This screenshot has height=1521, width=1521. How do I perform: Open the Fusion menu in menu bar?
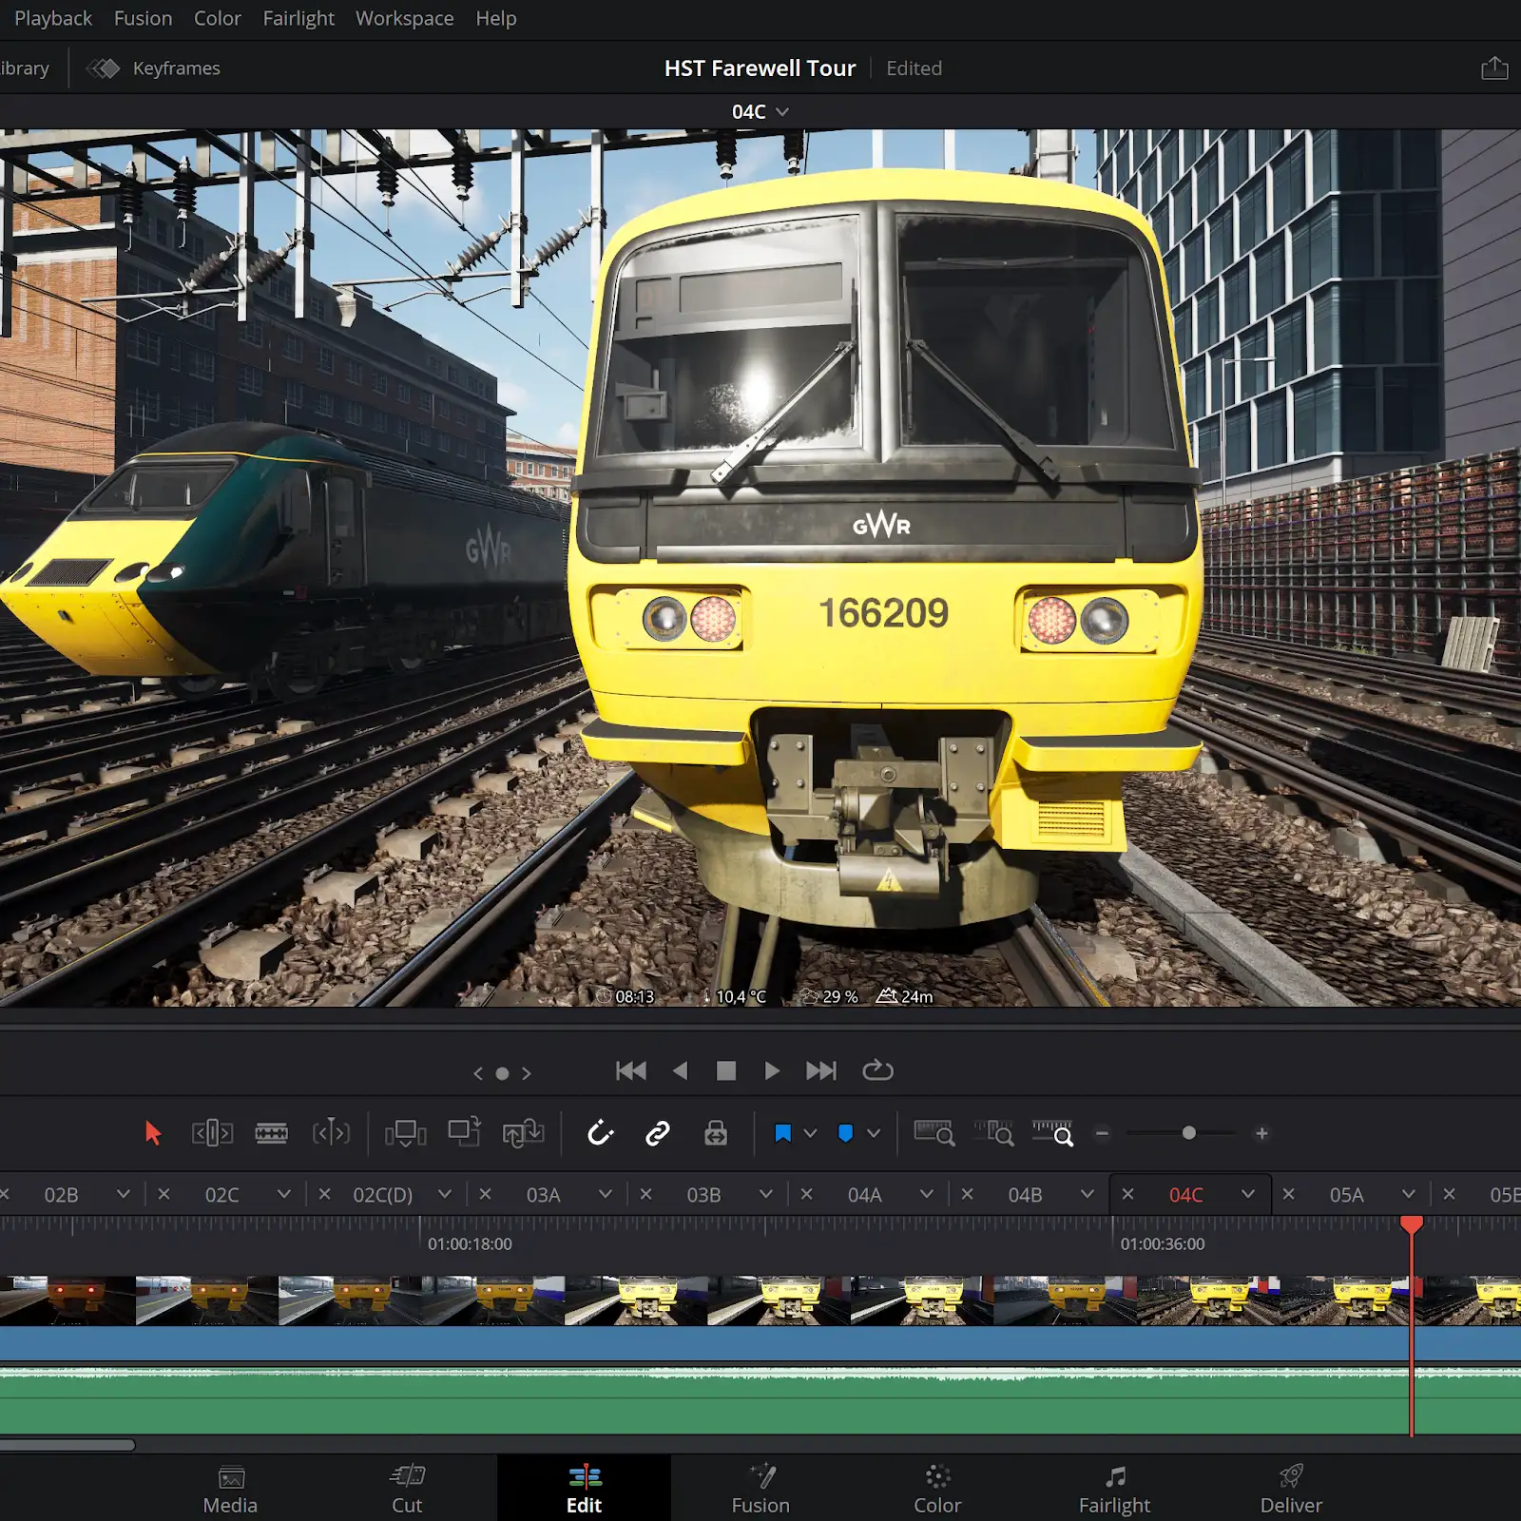[144, 18]
